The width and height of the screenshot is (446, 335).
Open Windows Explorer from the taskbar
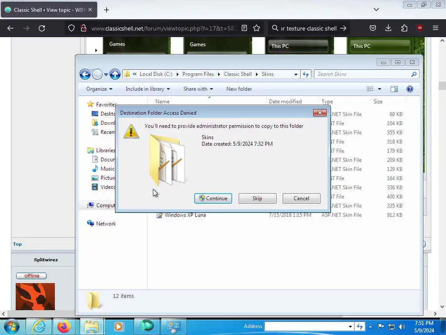click(x=92, y=327)
